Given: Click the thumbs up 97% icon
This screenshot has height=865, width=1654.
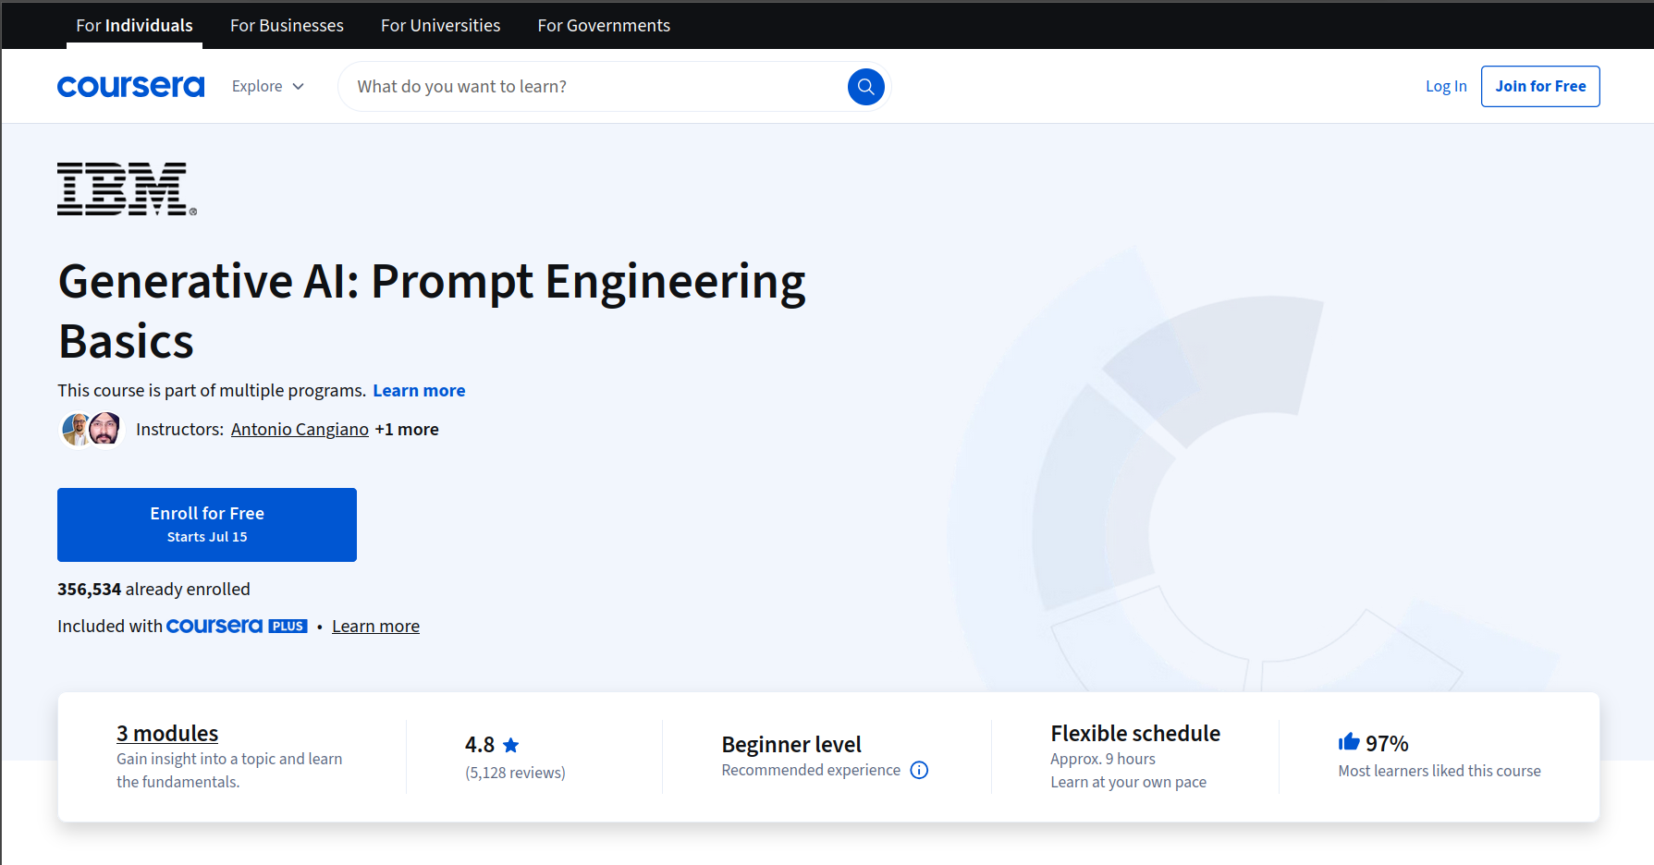Looking at the screenshot, I should 1349,742.
